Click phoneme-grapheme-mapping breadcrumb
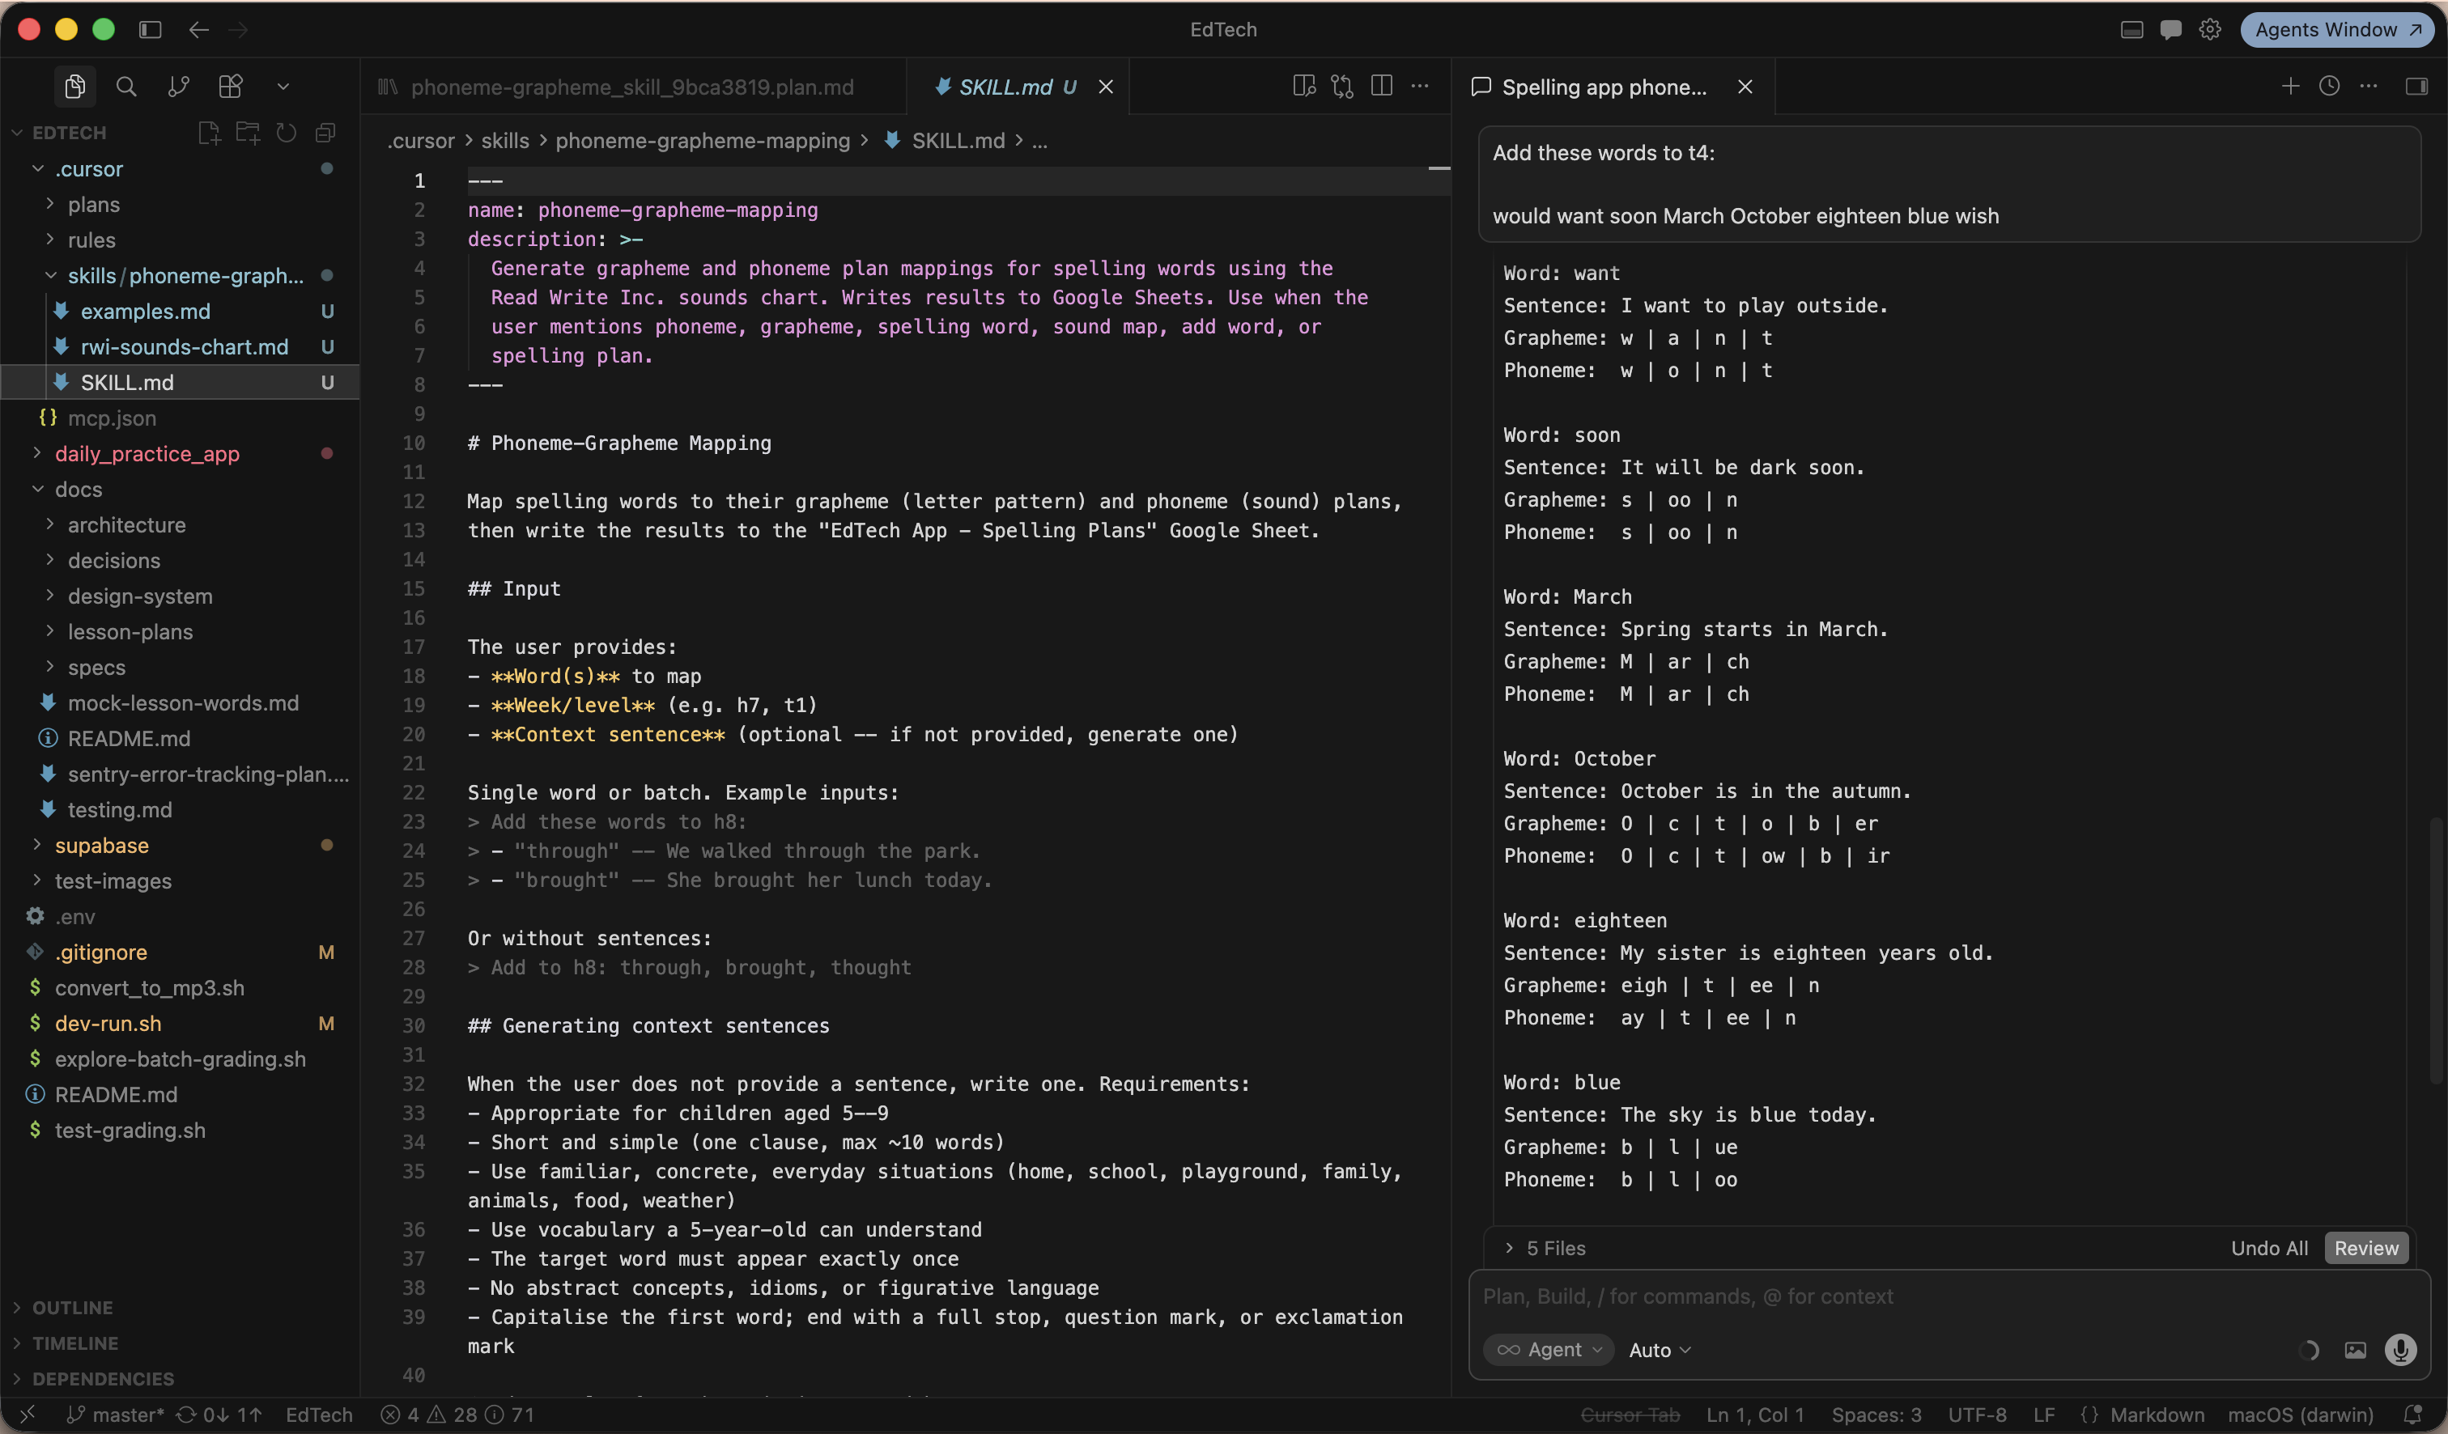This screenshot has height=1434, width=2448. 703,141
